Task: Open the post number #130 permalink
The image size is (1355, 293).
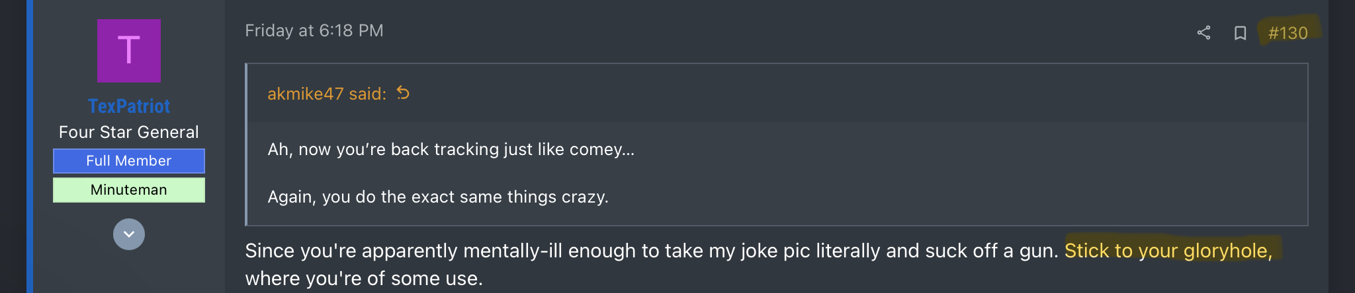Action: pos(1288,33)
